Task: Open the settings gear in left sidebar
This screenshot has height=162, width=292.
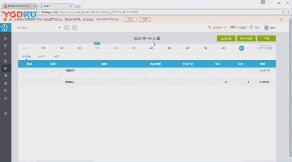Action: (6, 98)
